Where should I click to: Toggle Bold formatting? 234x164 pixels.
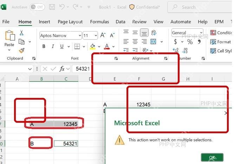[x=44, y=47]
